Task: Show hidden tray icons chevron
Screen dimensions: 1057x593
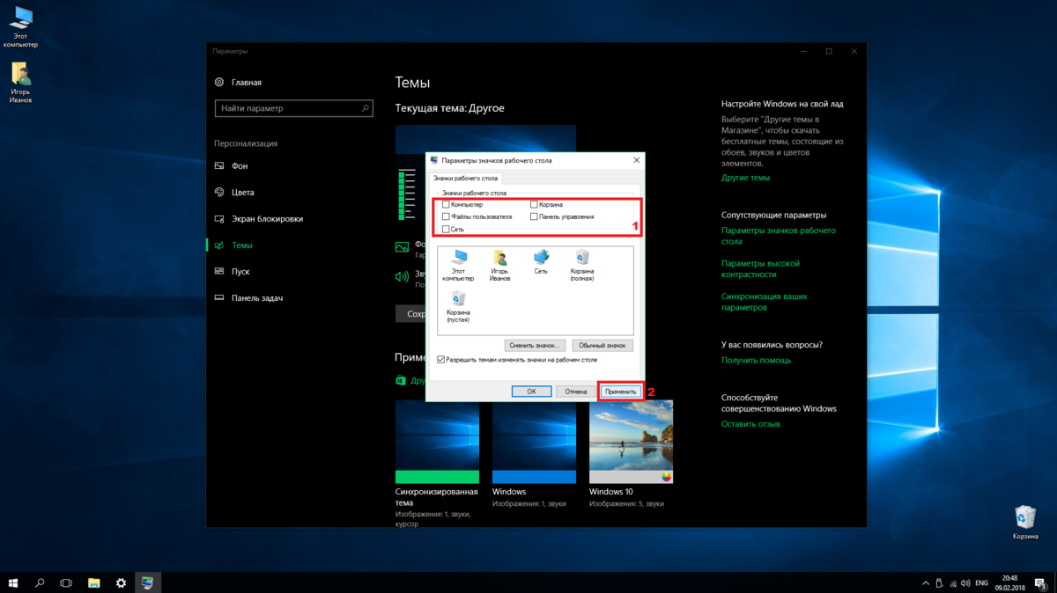Action: (926, 582)
